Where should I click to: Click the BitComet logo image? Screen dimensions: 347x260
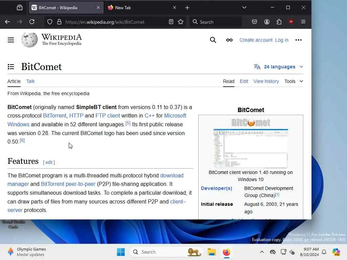(x=250, y=123)
